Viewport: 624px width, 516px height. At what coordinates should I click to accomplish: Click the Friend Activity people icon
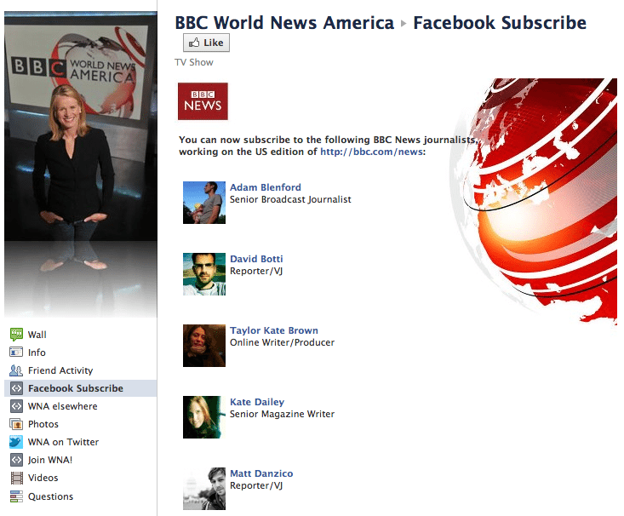16,370
